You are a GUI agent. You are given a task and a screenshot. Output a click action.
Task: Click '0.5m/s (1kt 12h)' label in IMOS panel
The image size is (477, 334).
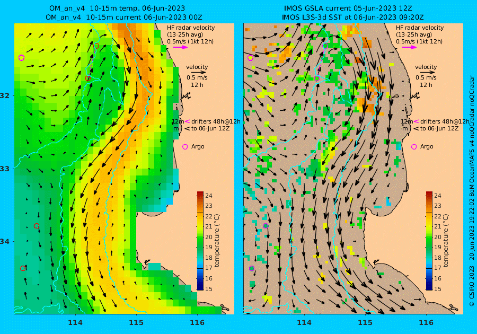[x=419, y=41]
